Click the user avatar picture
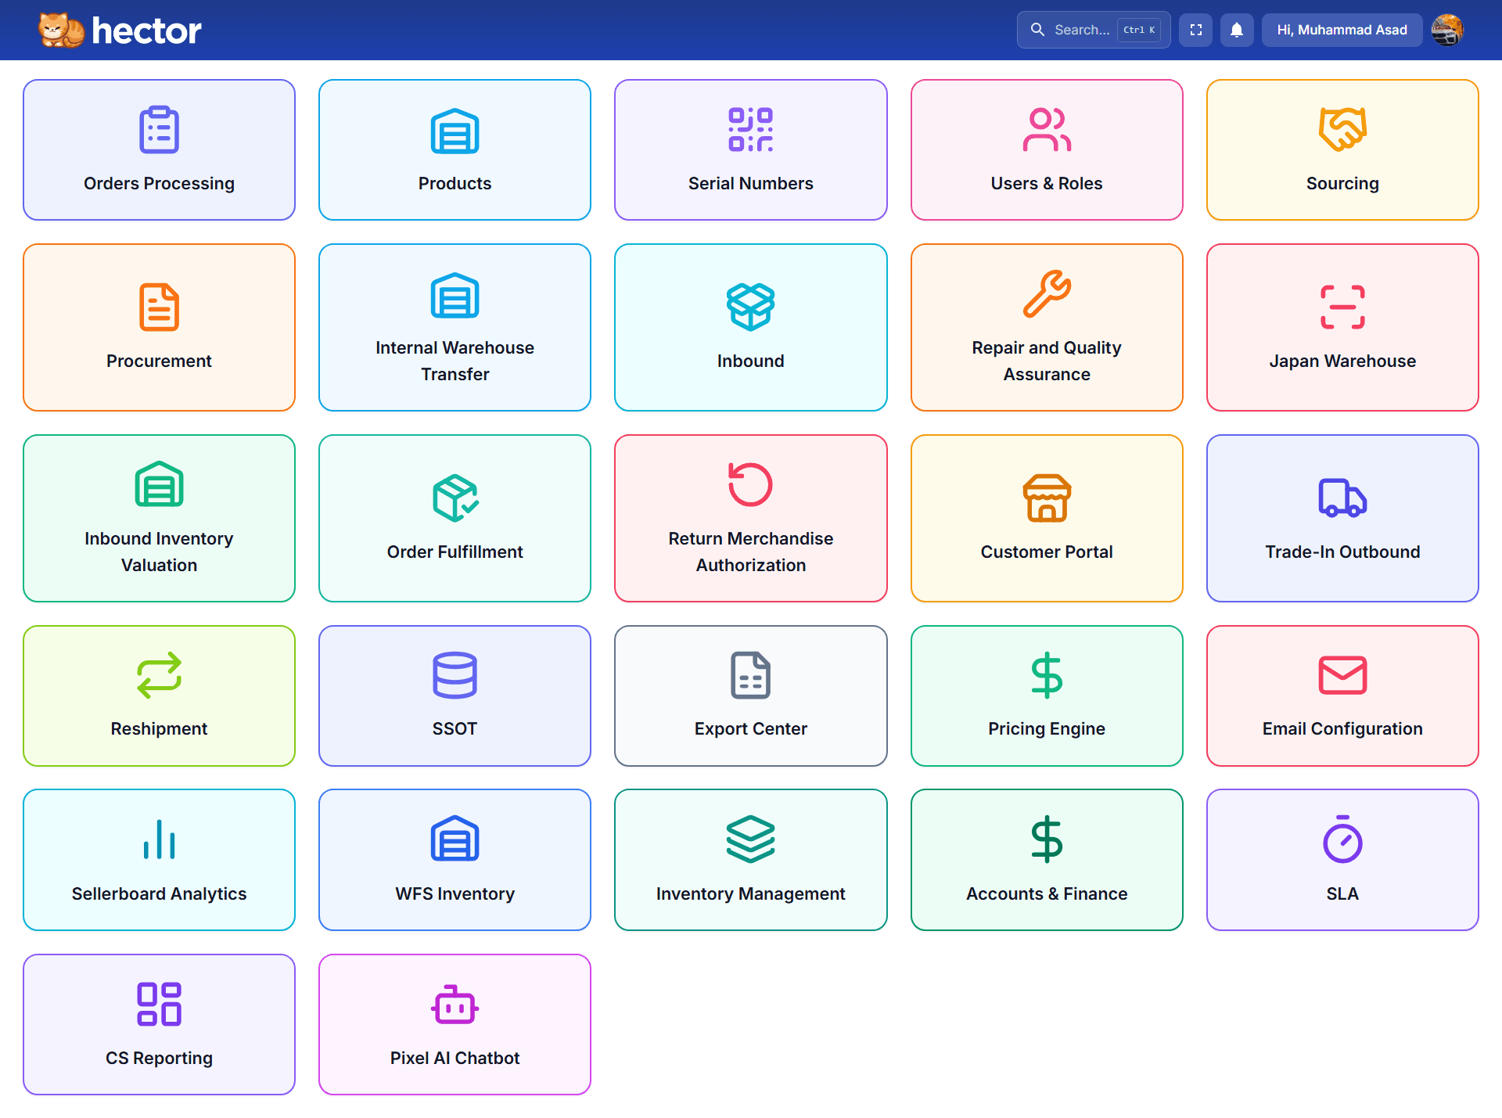Screen dimensions: 1502x1118 (1447, 30)
